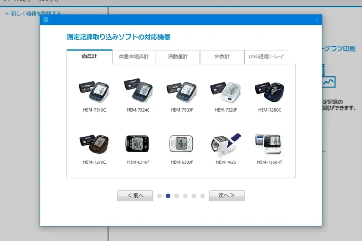Click the black HEM-6310F wrist monitor image

(x=138, y=144)
